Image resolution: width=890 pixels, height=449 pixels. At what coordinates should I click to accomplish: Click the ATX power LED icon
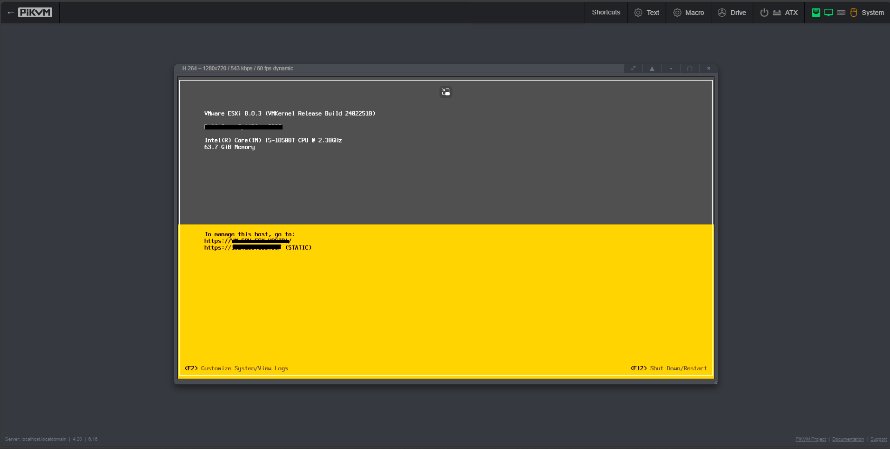click(x=764, y=13)
